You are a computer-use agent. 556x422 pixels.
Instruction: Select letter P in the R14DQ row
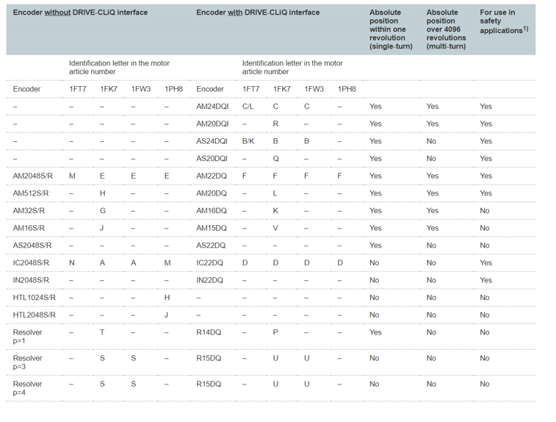(275, 332)
